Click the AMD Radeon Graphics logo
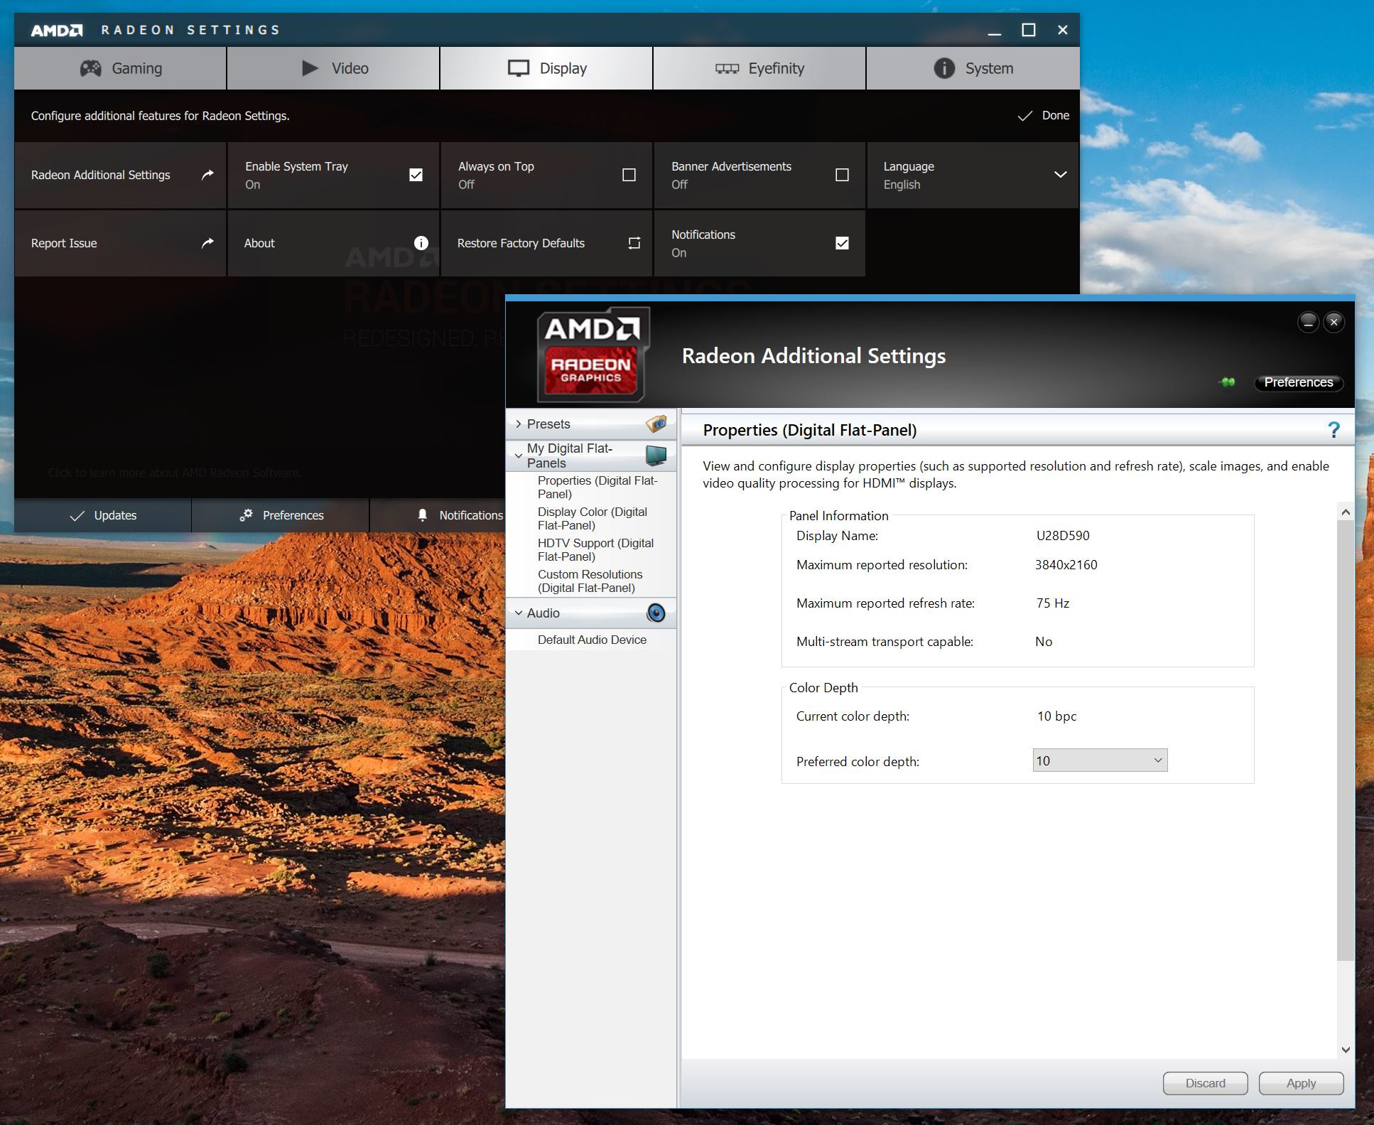This screenshot has width=1374, height=1125. pyautogui.click(x=593, y=354)
